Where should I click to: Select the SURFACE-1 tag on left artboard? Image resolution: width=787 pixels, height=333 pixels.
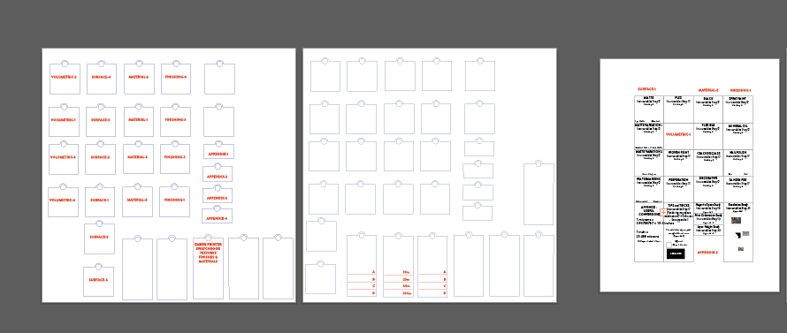(99, 201)
